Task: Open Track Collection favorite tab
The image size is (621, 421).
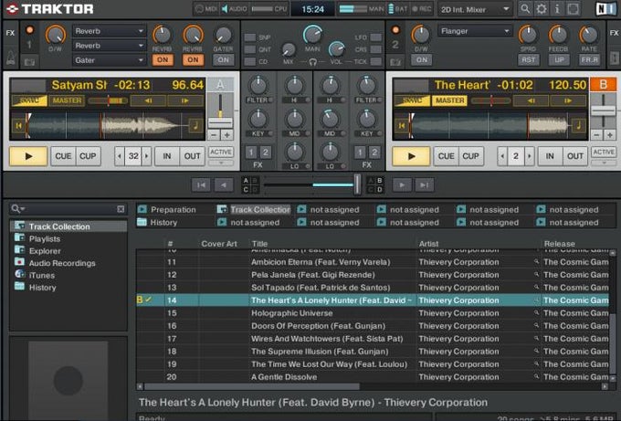Action: point(254,209)
